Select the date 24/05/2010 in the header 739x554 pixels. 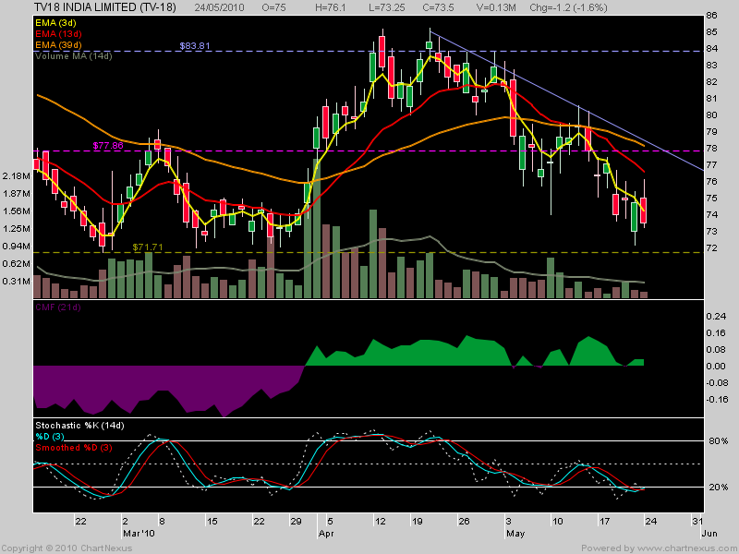click(219, 7)
